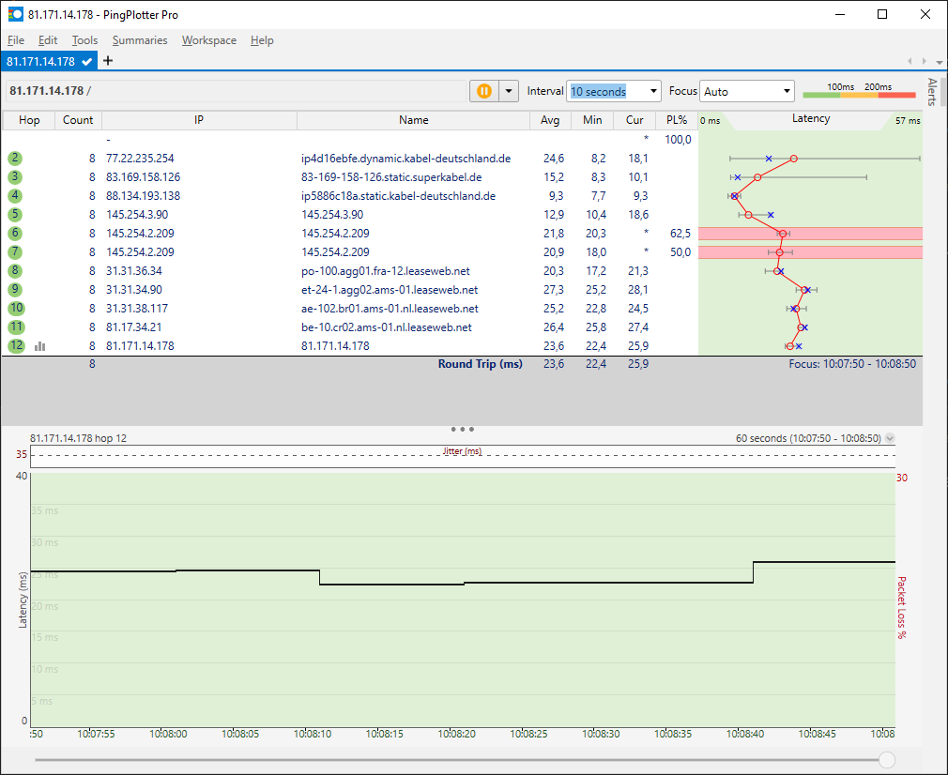The height and width of the screenshot is (775, 948).
Task: Select IP 77.22.235.254 in hop 2
Action: tap(140, 159)
